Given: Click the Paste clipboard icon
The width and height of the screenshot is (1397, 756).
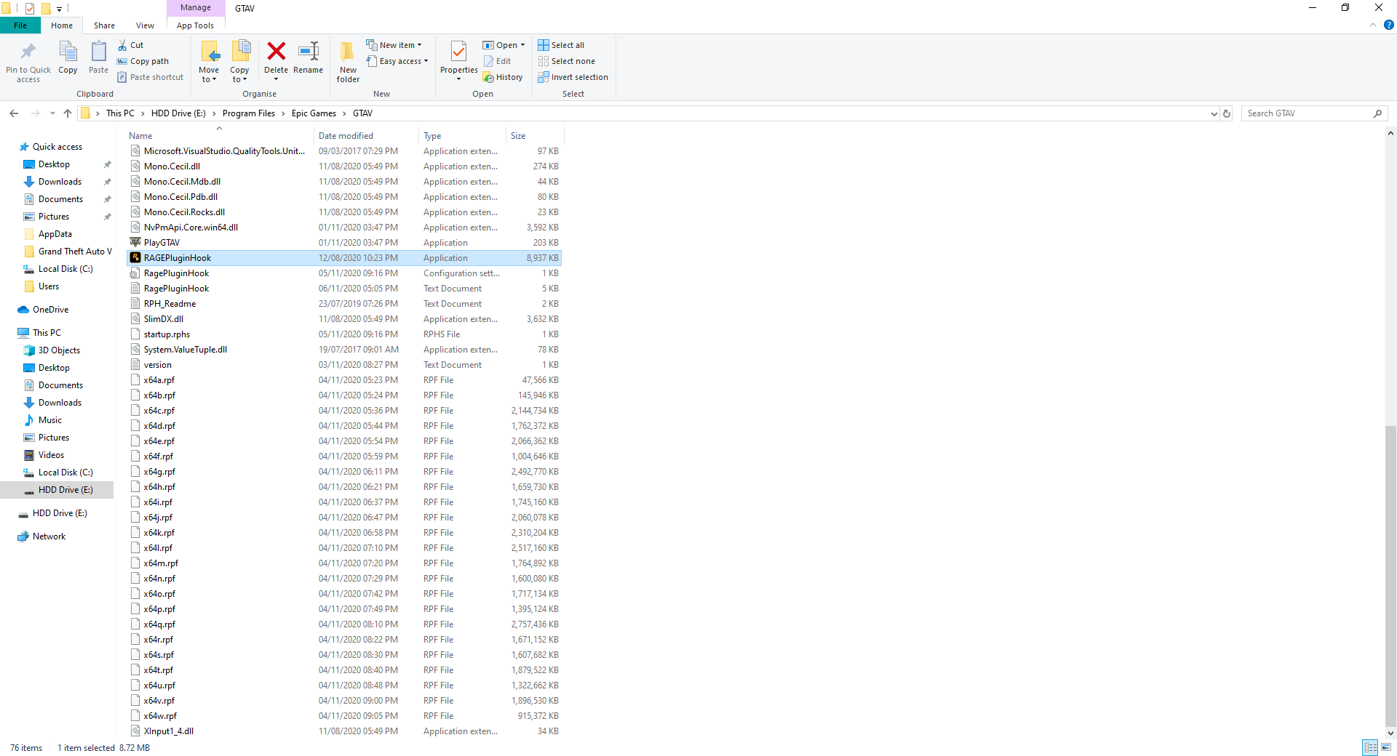Looking at the screenshot, I should (x=98, y=52).
